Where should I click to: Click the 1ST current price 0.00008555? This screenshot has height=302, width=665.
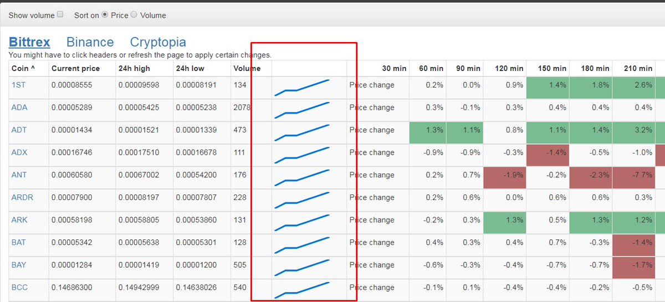click(x=72, y=85)
